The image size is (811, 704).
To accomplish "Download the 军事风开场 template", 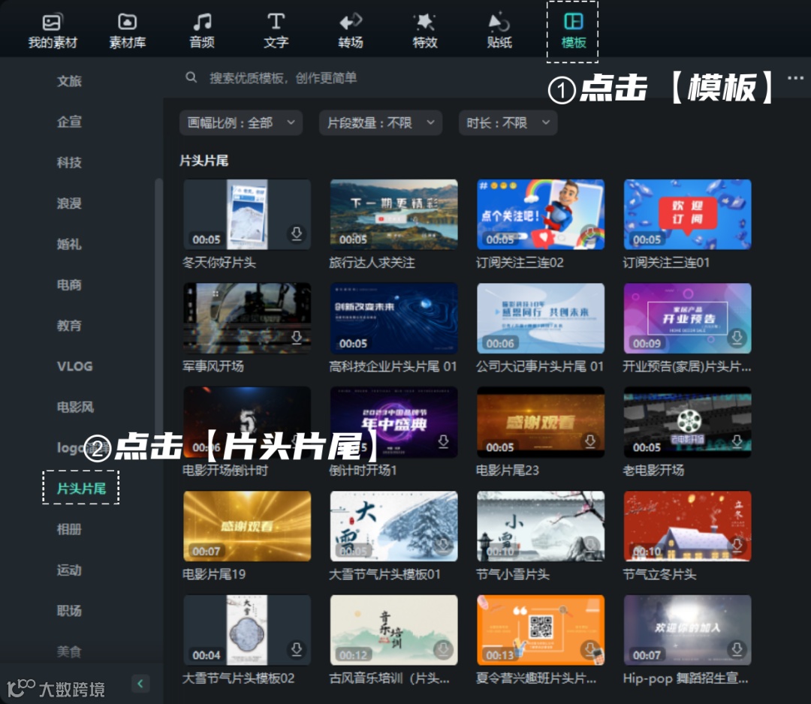I will (x=297, y=339).
